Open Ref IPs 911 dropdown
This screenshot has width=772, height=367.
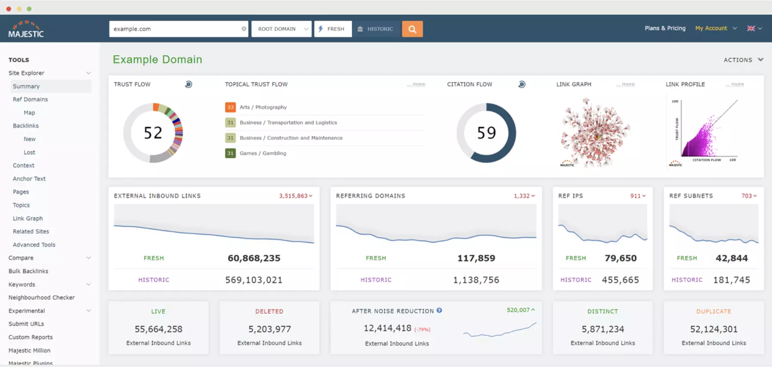pyautogui.click(x=638, y=196)
